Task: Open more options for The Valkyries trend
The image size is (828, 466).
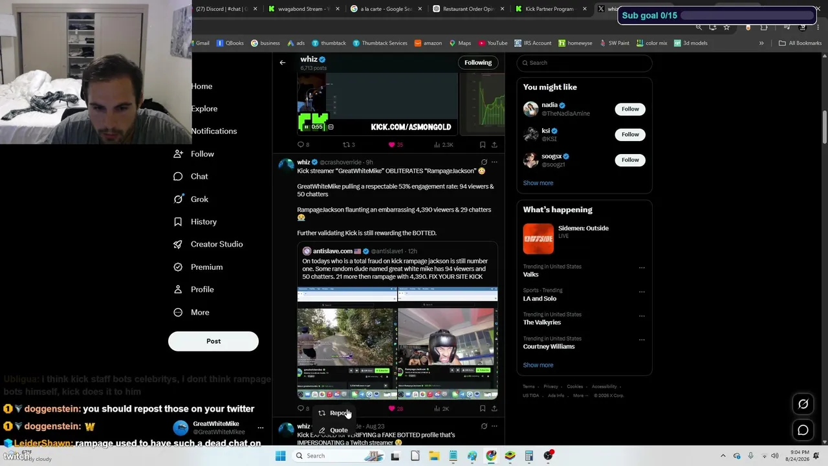Action: click(x=642, y=315)
